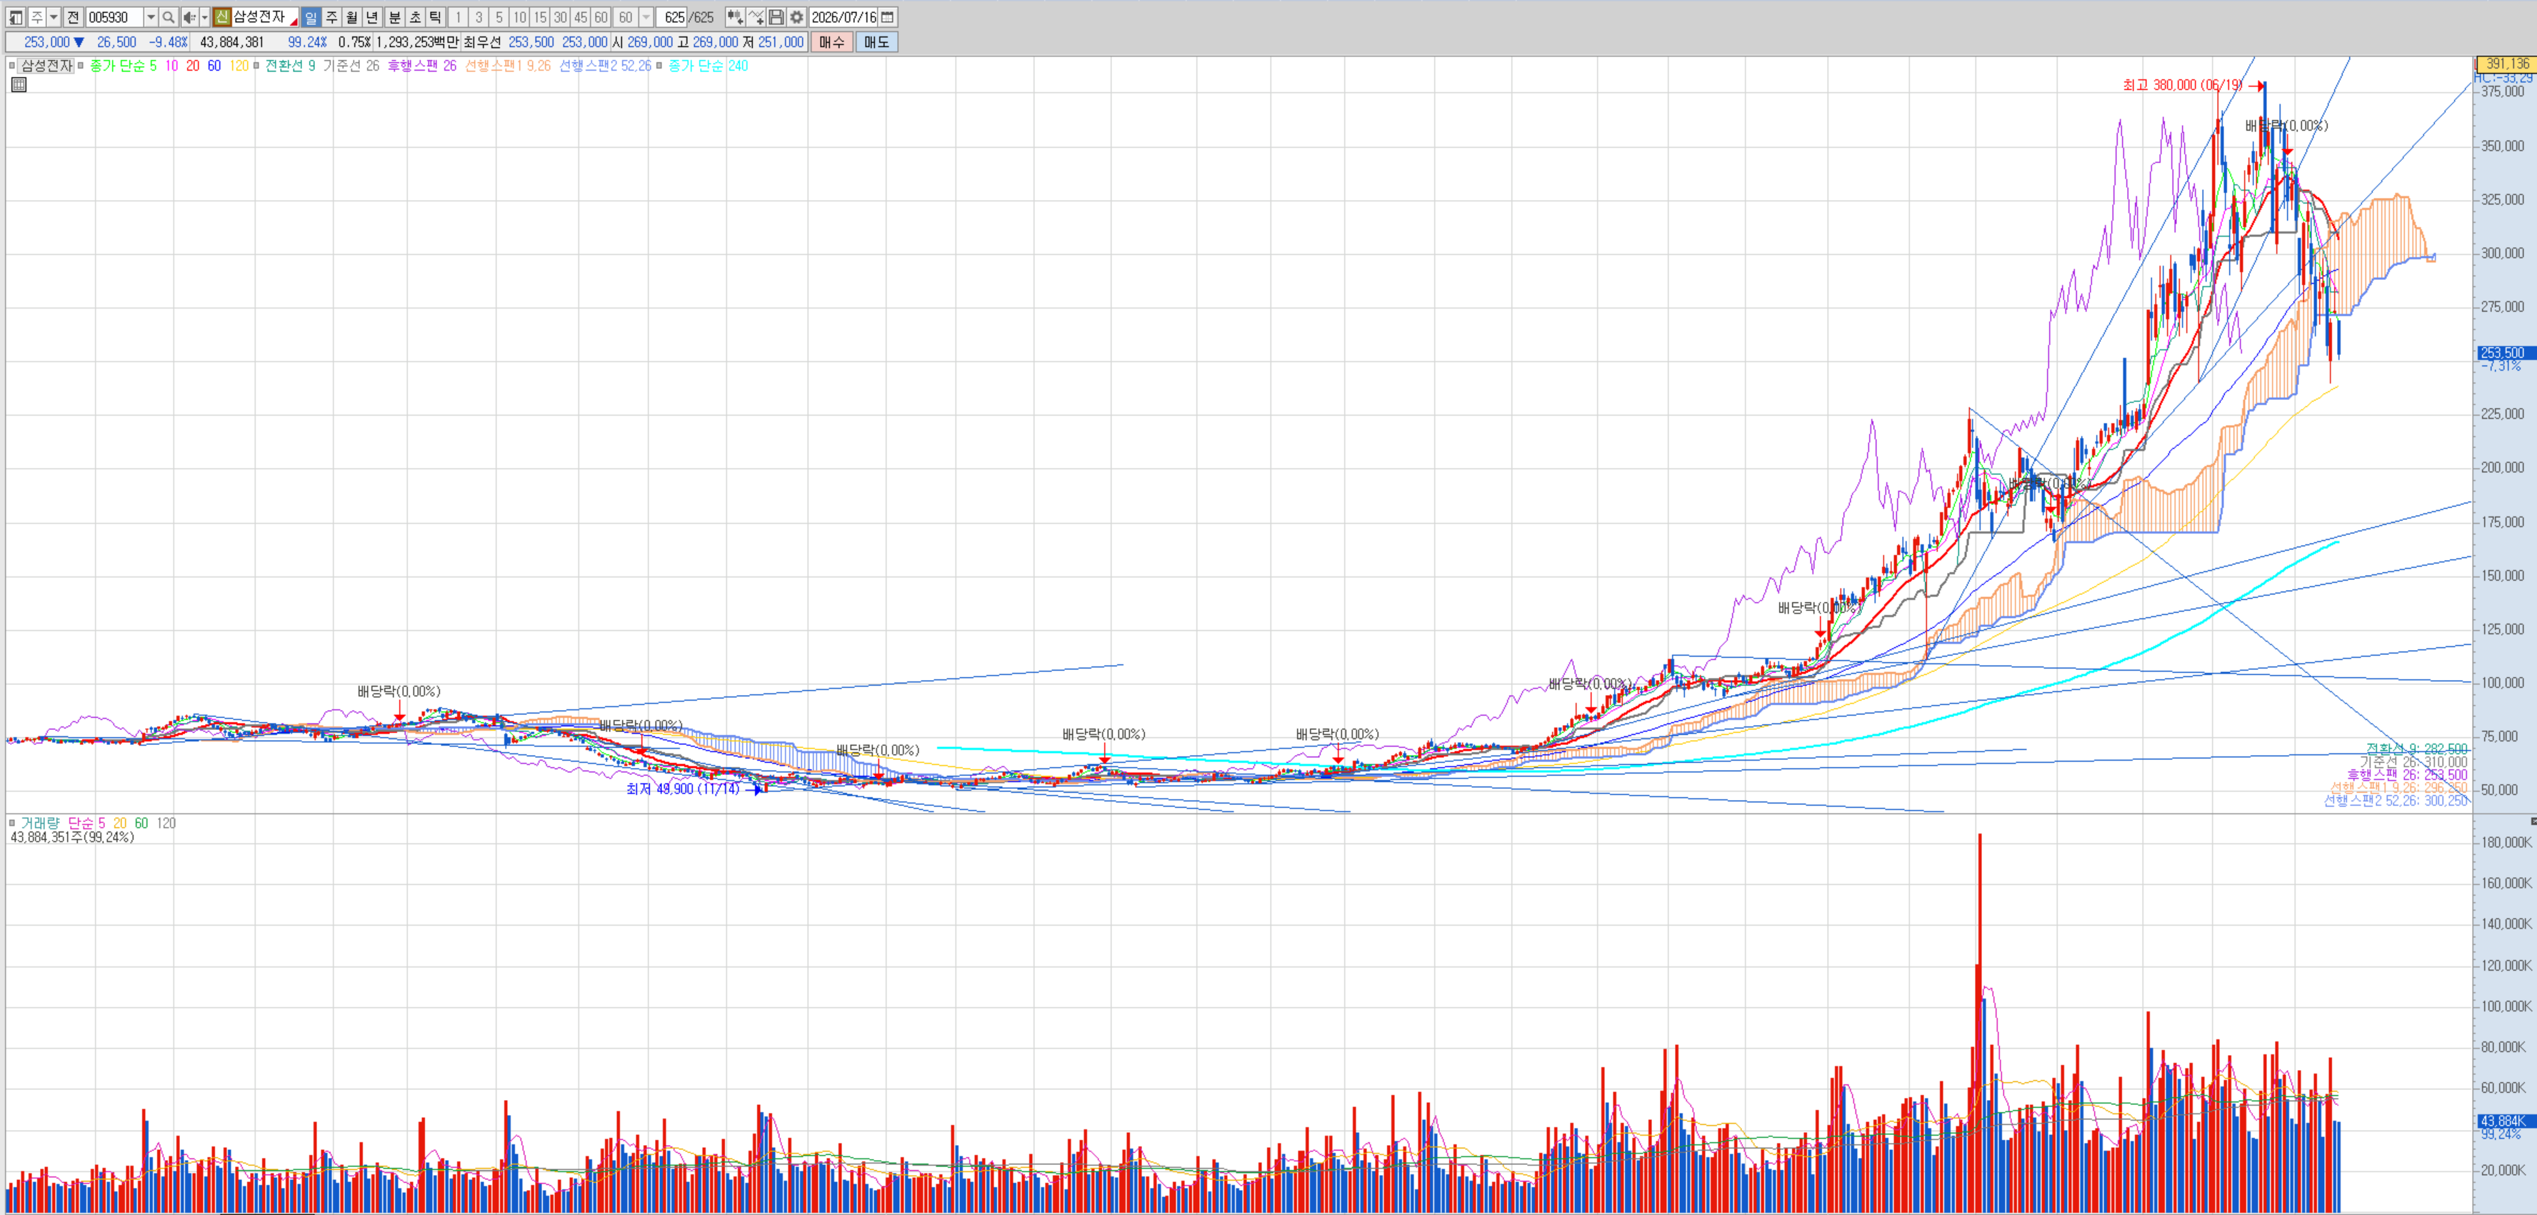The height and width of the screenshot is (1215, 2537).
Task: Focus the stock code field 005930
Action: click(114, 18)
